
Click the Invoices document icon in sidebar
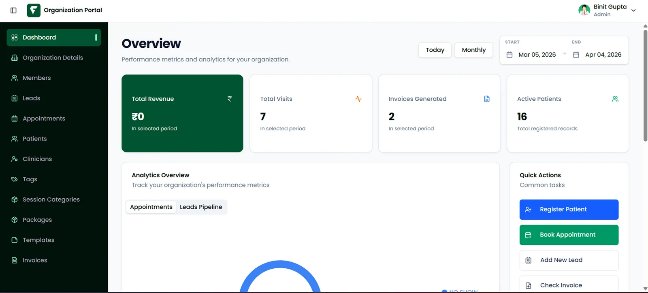click(x=15, y=260)
